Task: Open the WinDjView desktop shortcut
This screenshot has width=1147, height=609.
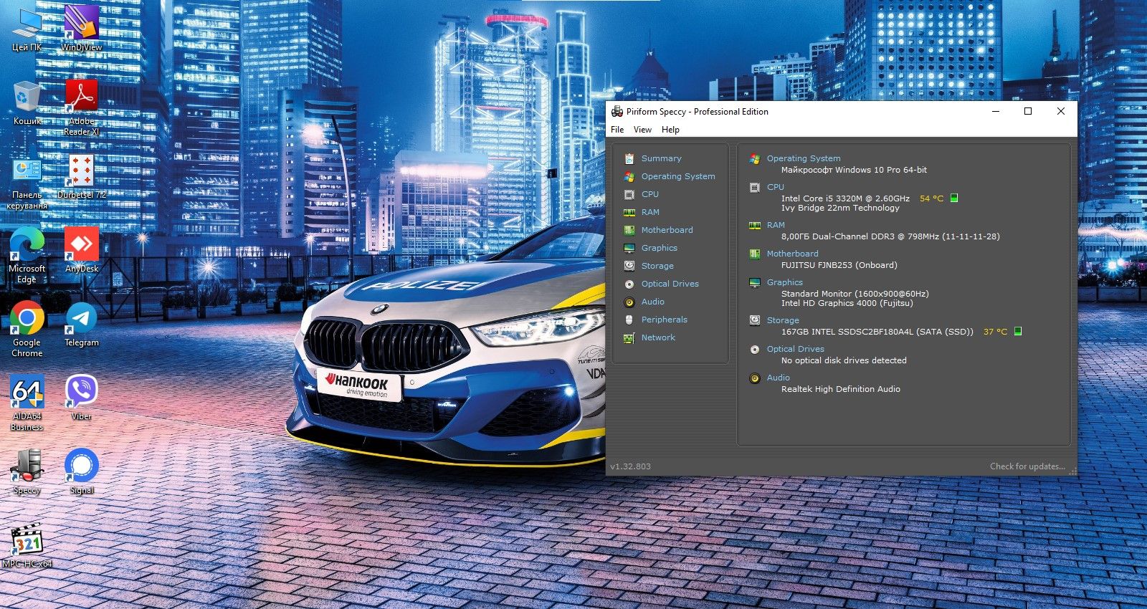Action: point(82,29)
